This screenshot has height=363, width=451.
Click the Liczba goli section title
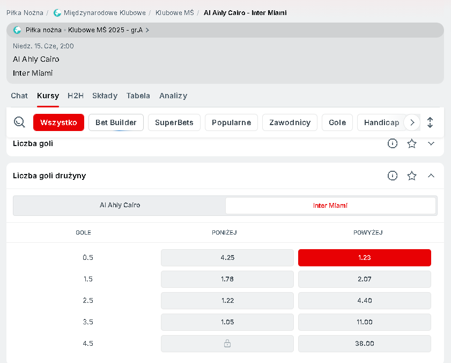point(33,143)
